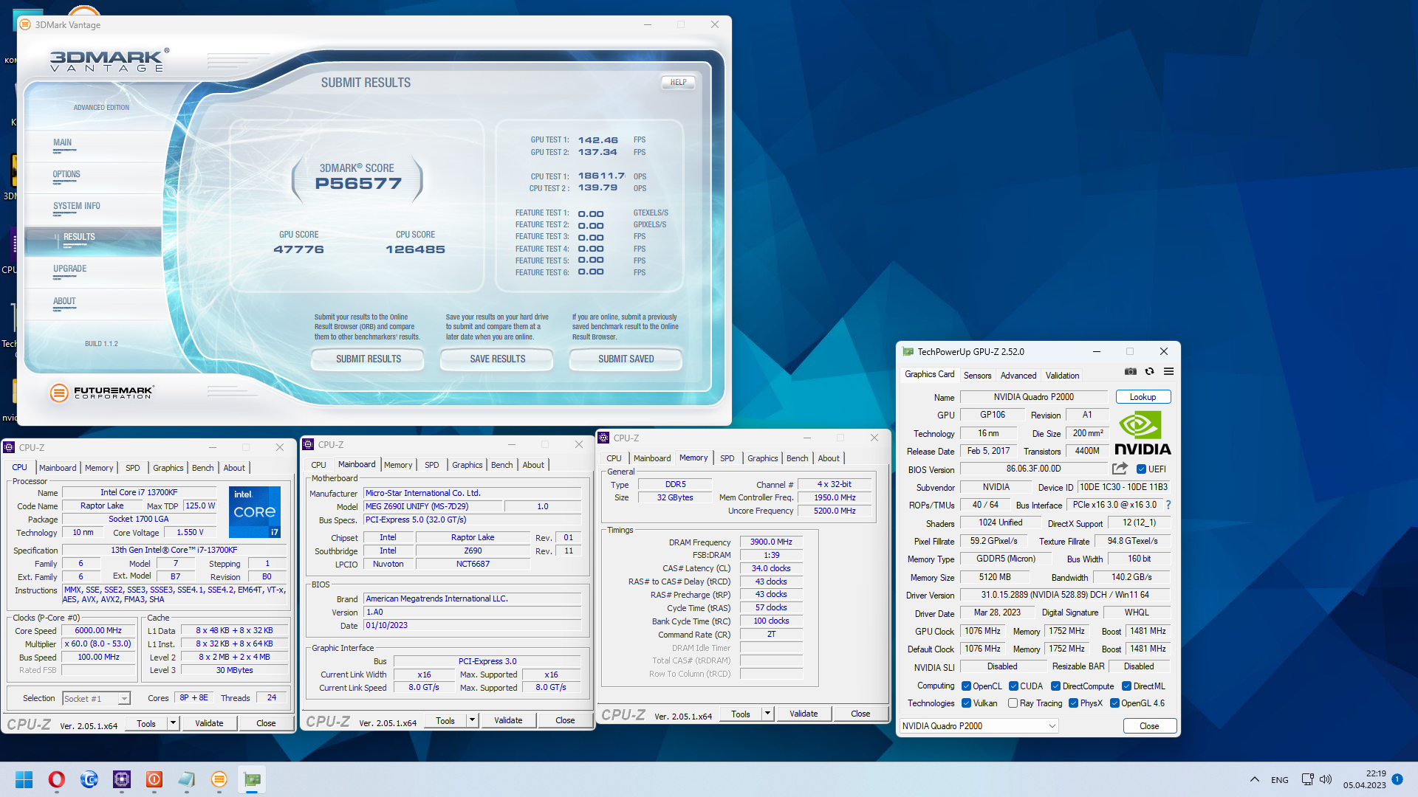
Task: Open the volume tray icon
Action: (1325, 779)
